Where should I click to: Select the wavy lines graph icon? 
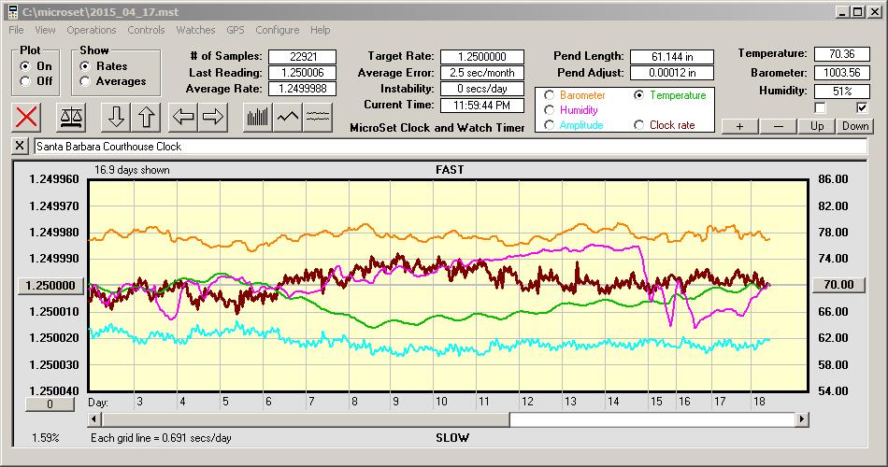(317, 117)
